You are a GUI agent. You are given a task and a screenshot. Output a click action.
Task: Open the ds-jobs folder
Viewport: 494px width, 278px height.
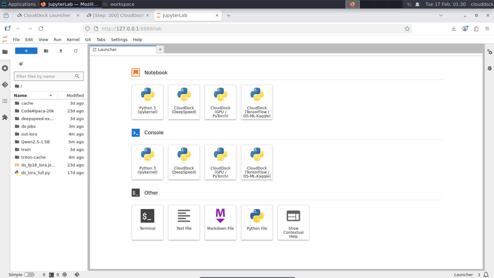(x=28, y=126)
